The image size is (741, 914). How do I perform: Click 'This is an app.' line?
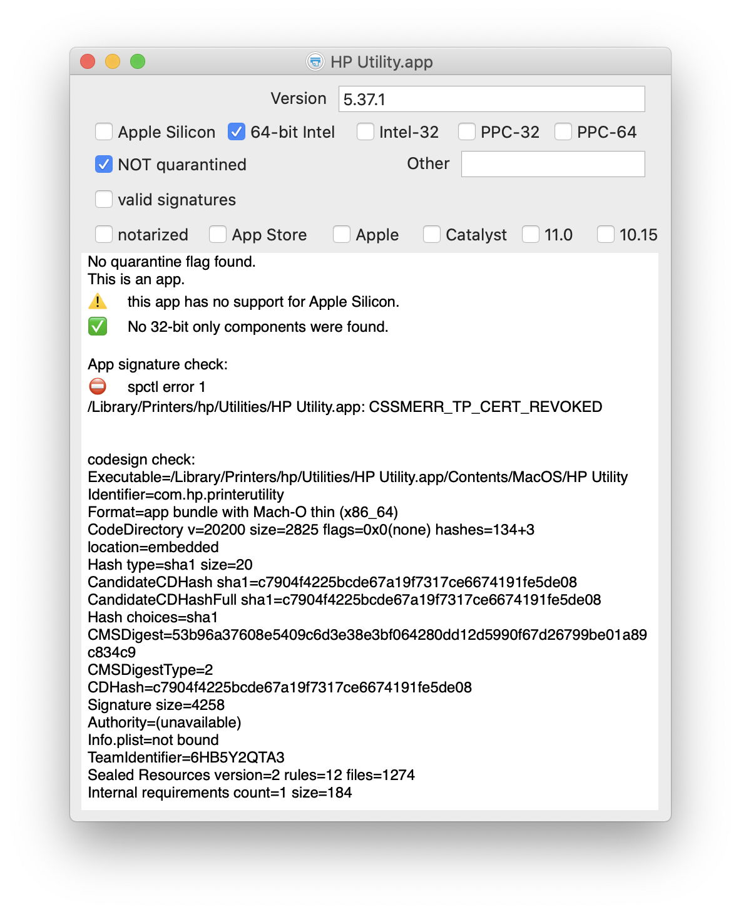click(136, 279)
